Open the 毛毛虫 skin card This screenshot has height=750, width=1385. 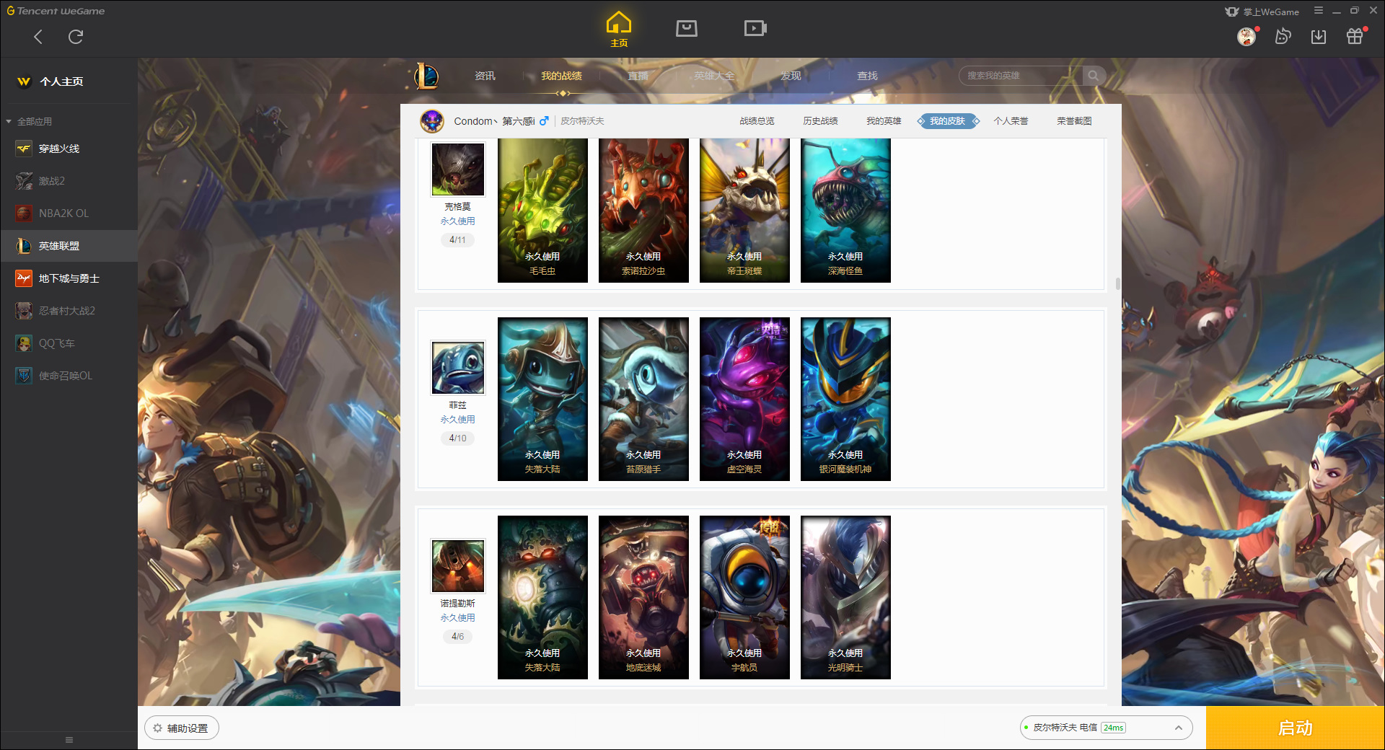[x=542, y=211]
